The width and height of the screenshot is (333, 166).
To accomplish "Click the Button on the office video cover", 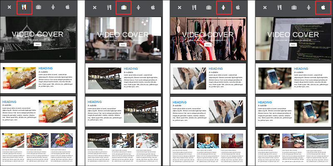I will [123, 45].
